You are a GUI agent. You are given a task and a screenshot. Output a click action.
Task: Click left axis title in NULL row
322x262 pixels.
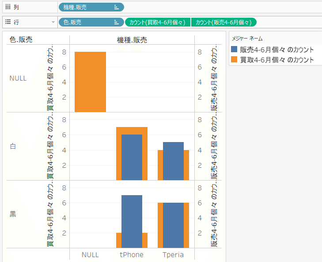[x=50, y=78]
